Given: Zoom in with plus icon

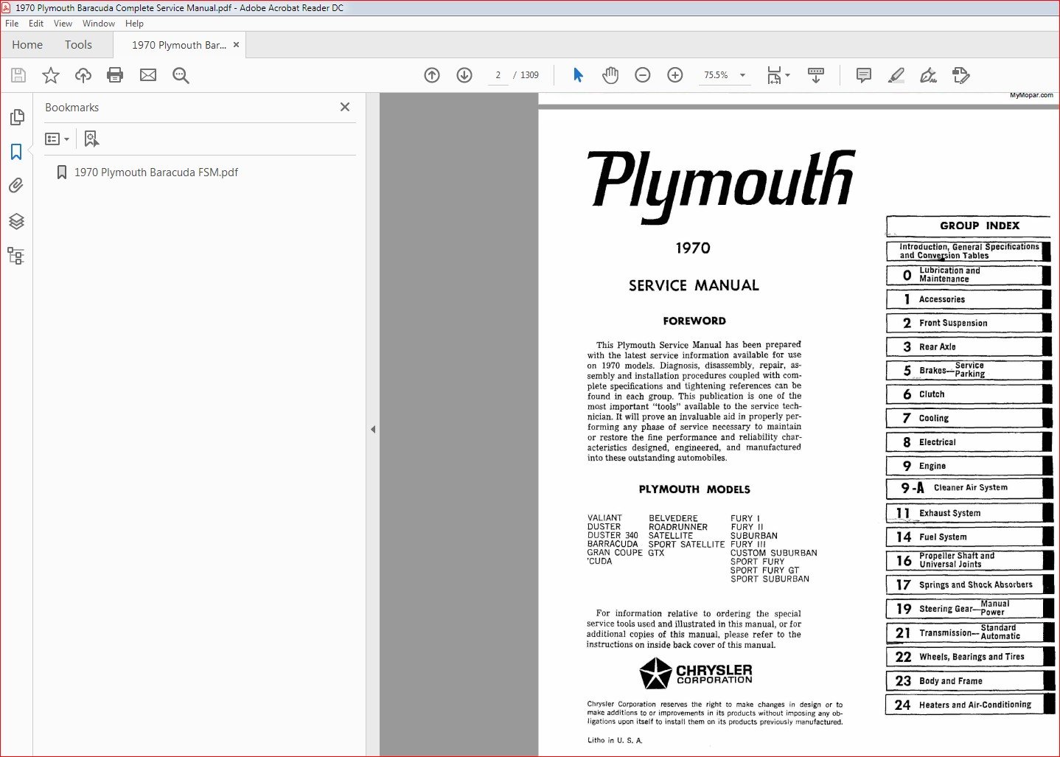Looking at the screenshot, I should [675, 75].
